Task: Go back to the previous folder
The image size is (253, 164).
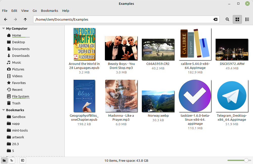Action: 6,19
